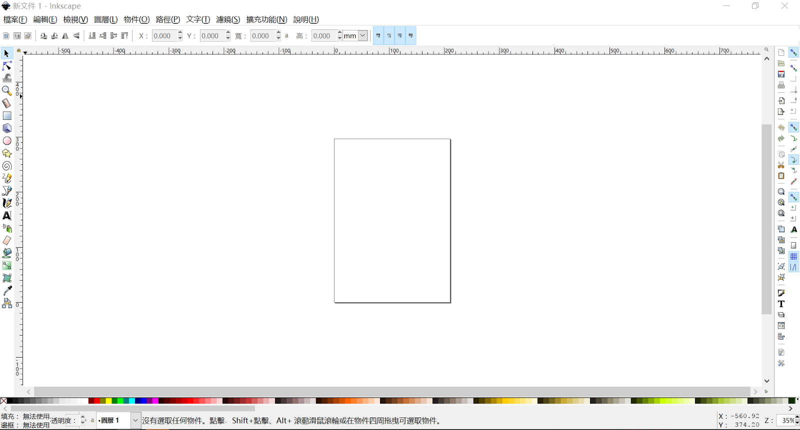Select the 3D Box tool
This screenshot has height=430, width=800.
tap(6, 128)
